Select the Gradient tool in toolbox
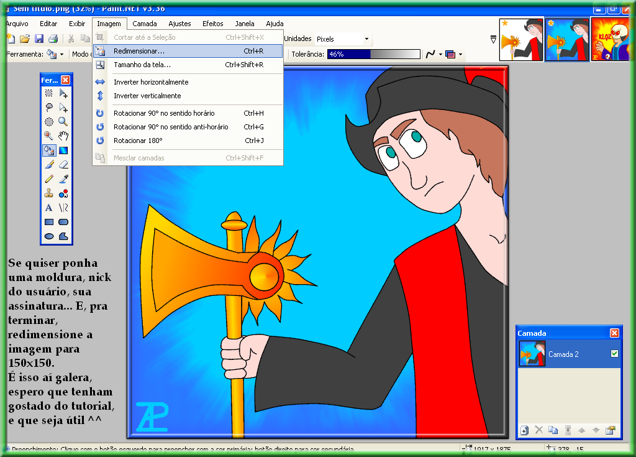636x457 pixels. [63, 150]
